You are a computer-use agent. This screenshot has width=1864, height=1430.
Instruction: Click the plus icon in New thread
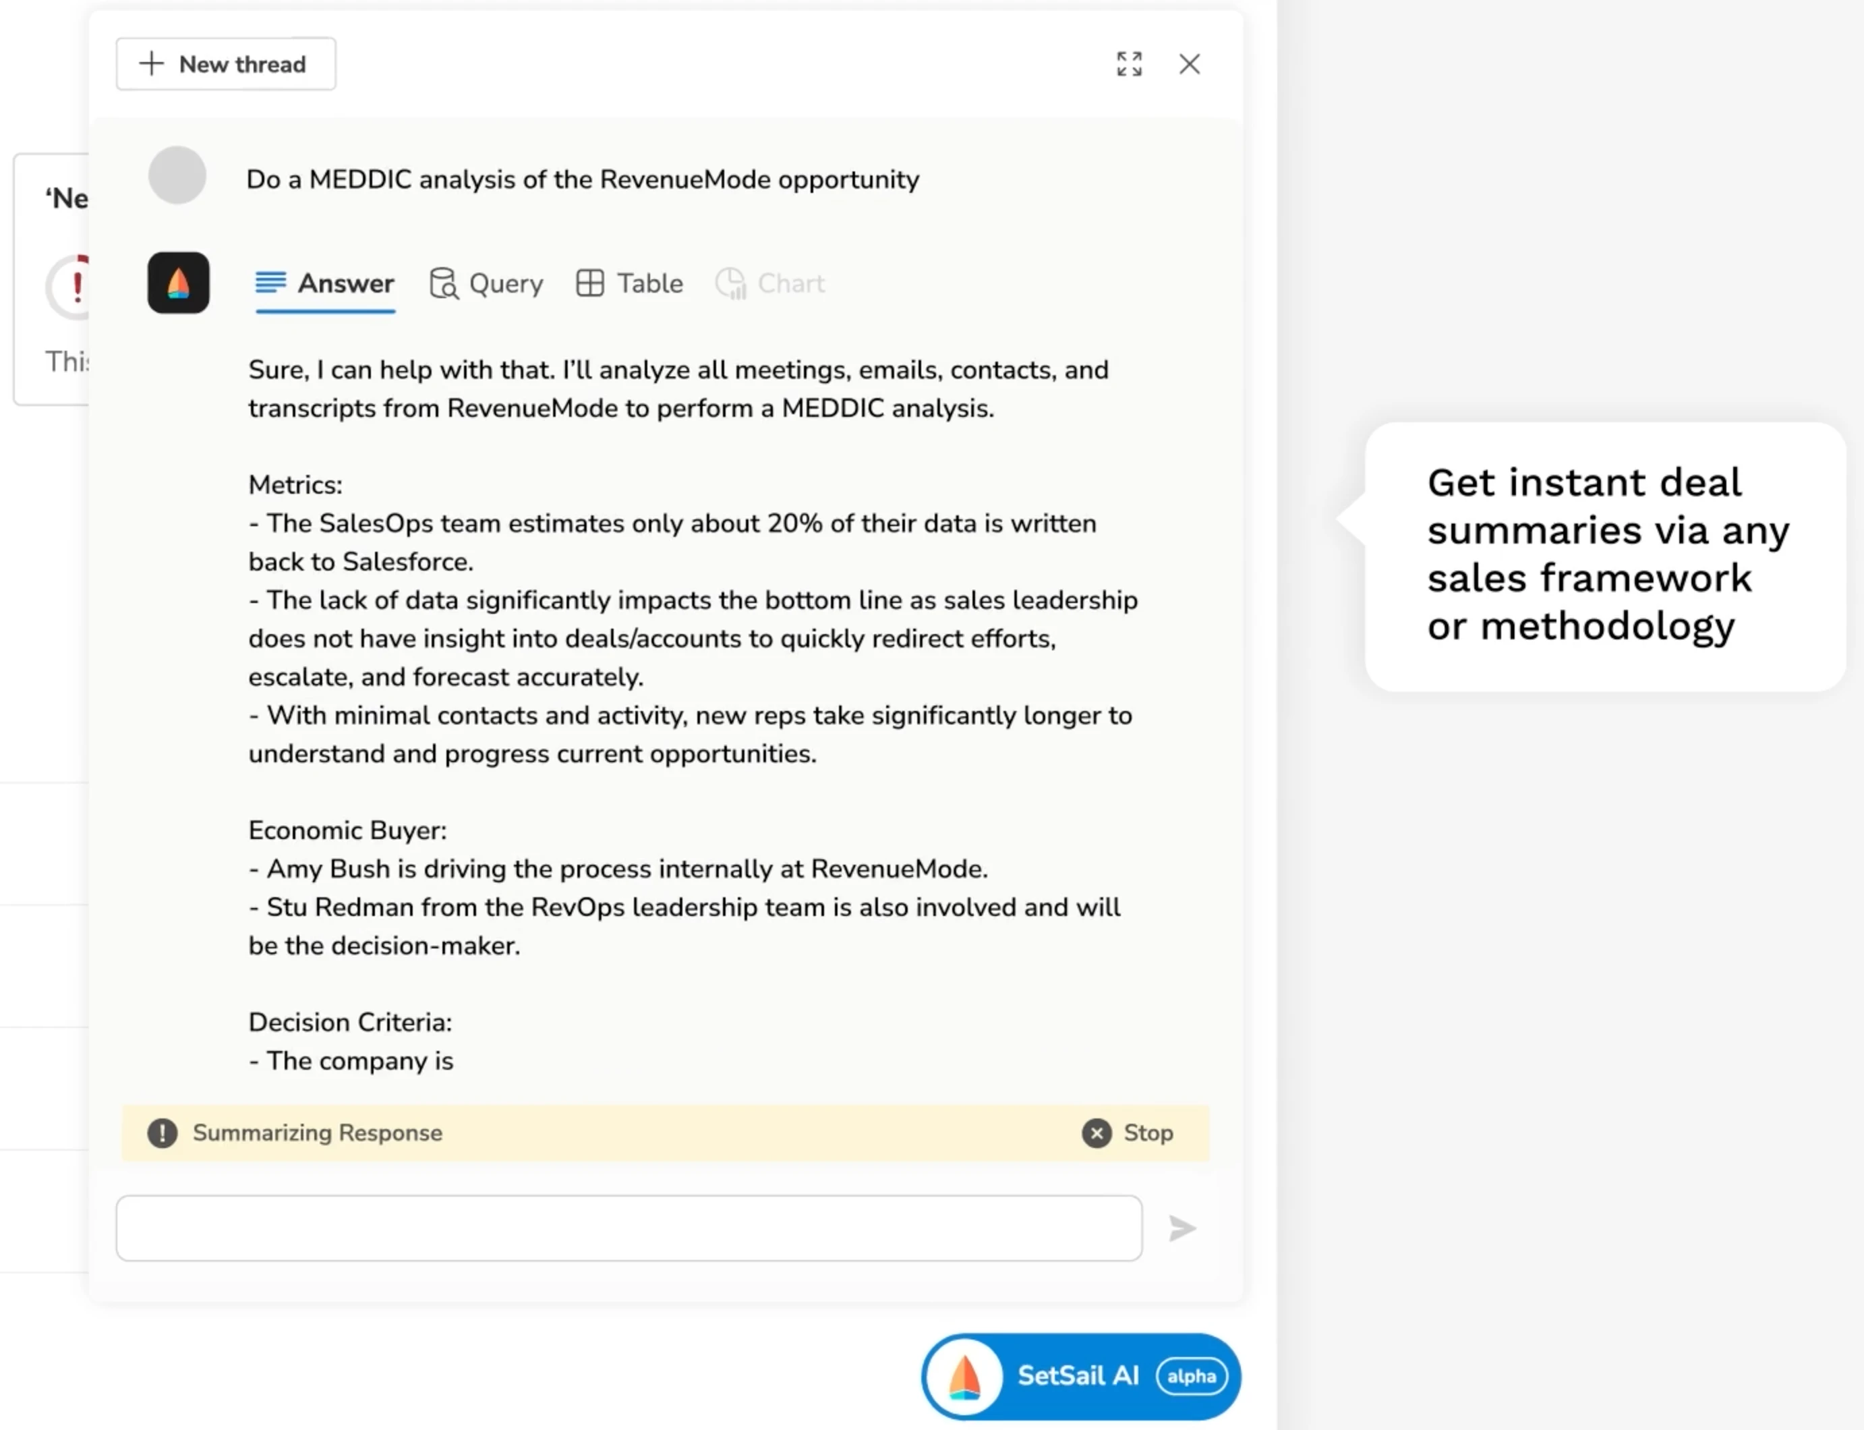point(152,64)
